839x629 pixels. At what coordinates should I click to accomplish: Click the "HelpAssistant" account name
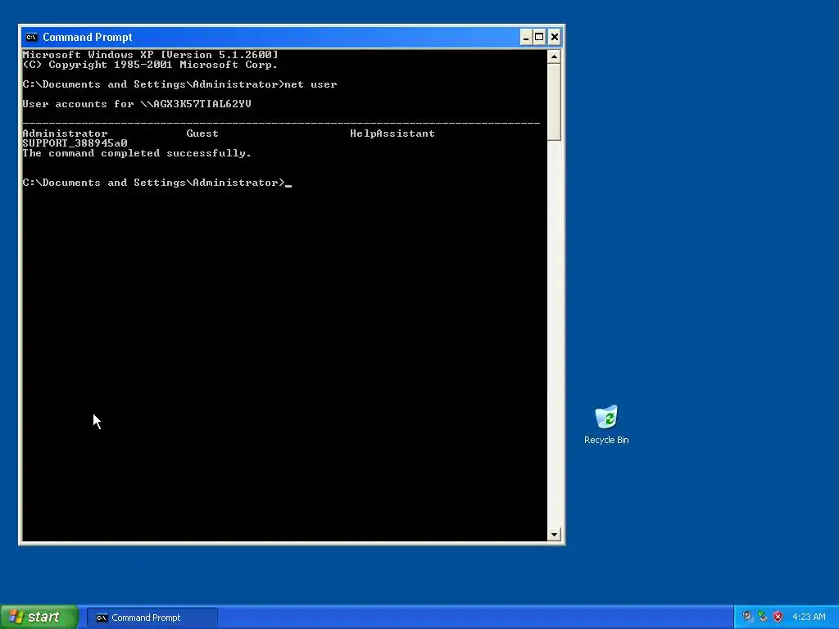(x=392, y=133)
